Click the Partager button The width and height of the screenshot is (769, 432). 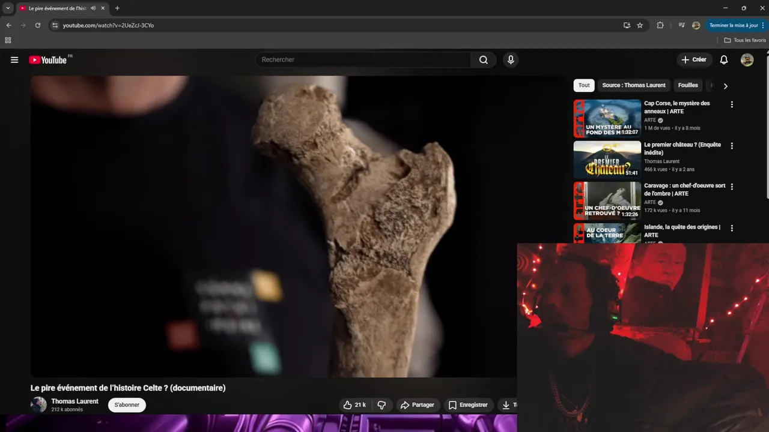pos(418,405)
